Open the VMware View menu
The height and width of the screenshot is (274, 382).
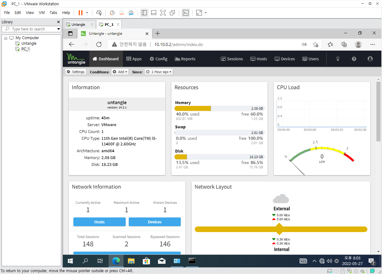(30, 13)
